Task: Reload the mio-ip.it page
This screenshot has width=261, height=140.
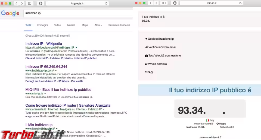Action: click(x=240, y=3)
